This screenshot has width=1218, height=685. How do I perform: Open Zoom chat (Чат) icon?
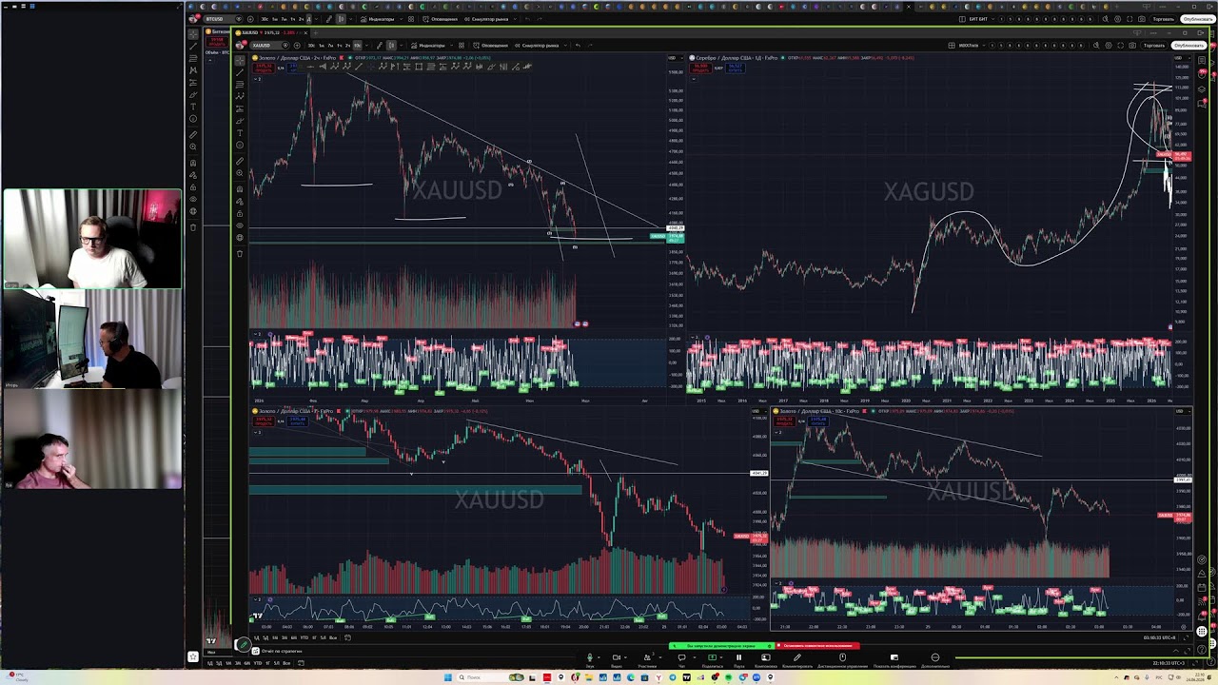tap(681, 657)
